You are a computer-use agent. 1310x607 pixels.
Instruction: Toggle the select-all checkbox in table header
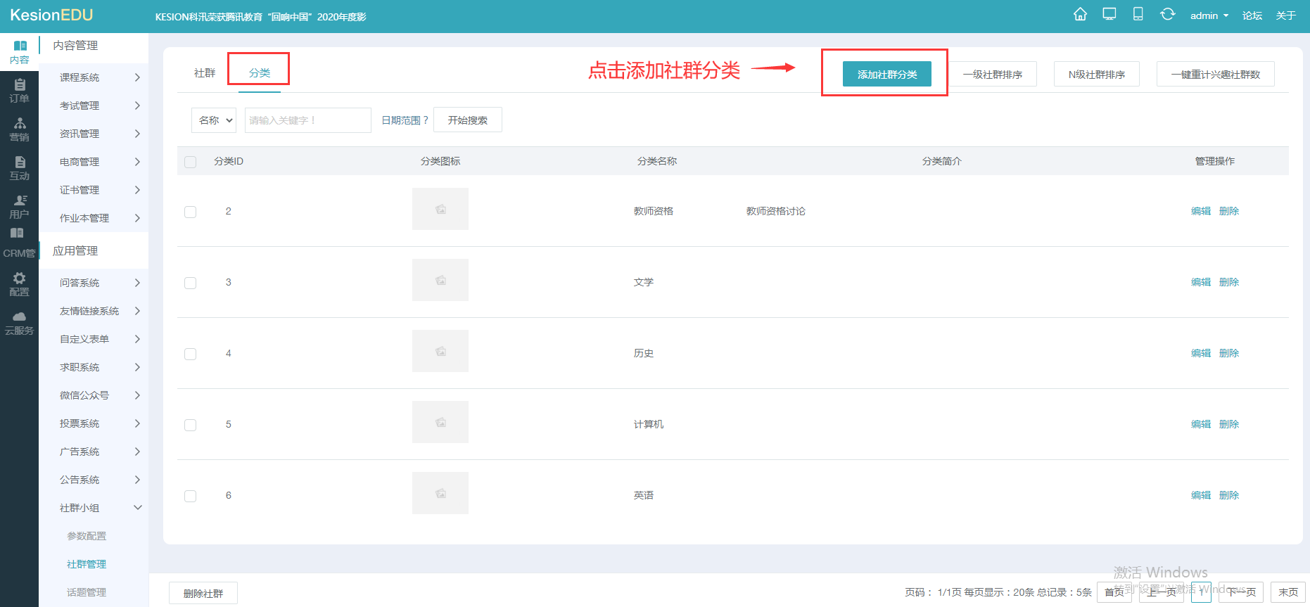click(x=190, y=162)
